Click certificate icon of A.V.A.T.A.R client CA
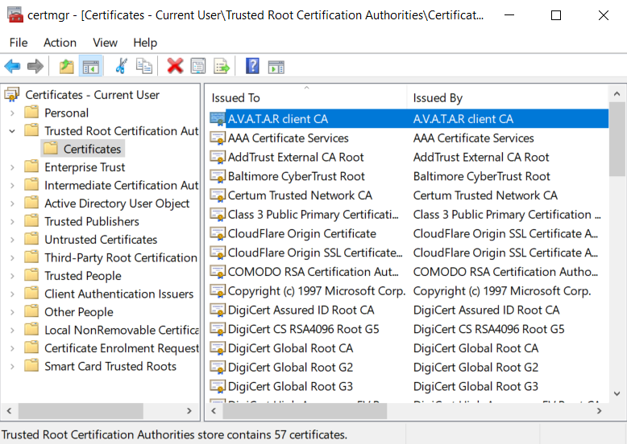Image resolution: width=627 pixels, height=444 pixels. point(218,119)
